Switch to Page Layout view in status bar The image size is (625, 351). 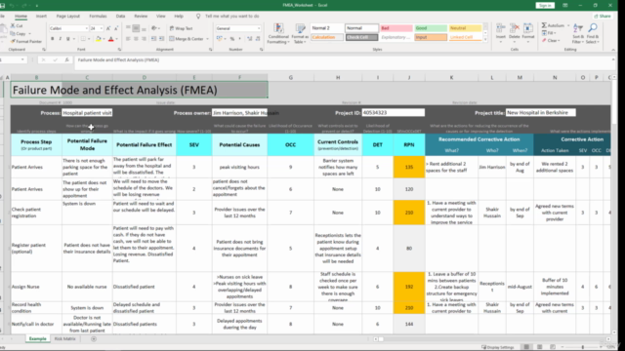[539, 347]
